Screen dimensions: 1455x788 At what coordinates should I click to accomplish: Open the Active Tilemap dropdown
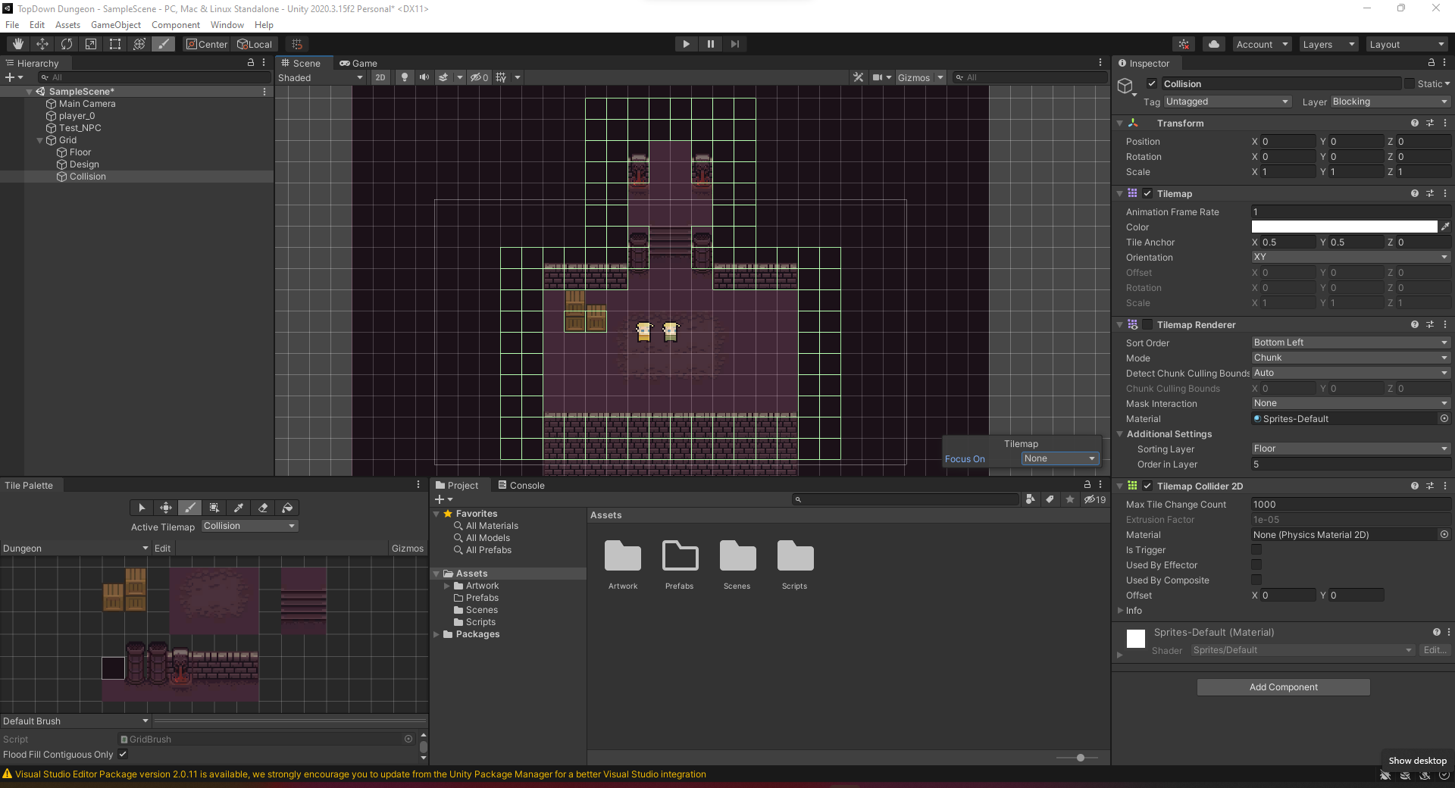tap(249, 526)
